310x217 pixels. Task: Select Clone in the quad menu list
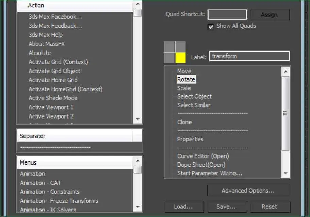[x=184, y=122]
